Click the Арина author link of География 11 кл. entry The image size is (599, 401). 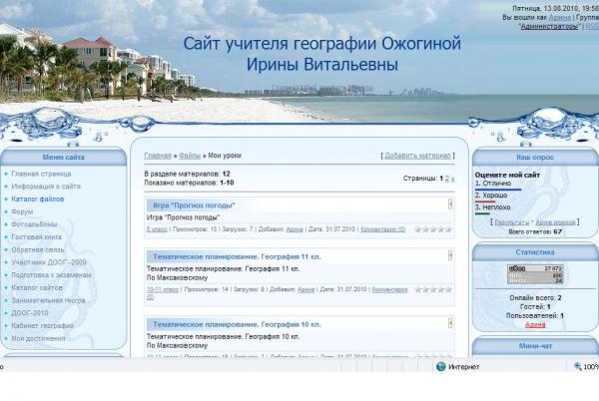point(306,289)
